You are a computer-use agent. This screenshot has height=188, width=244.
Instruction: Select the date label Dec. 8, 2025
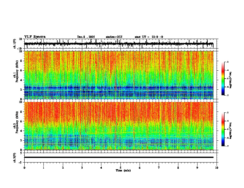pos(86,37)
